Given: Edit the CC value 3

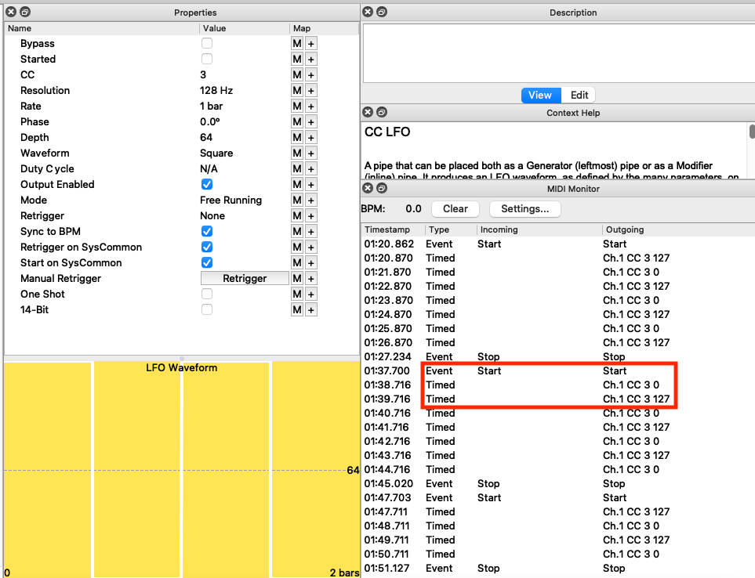Looking at the screenshot, I should tap(203, 75).
